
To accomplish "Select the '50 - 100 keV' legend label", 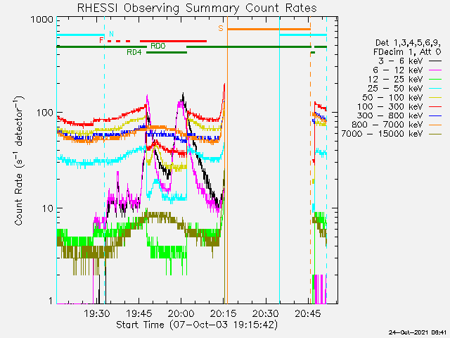I will click(x=392, y=97).
